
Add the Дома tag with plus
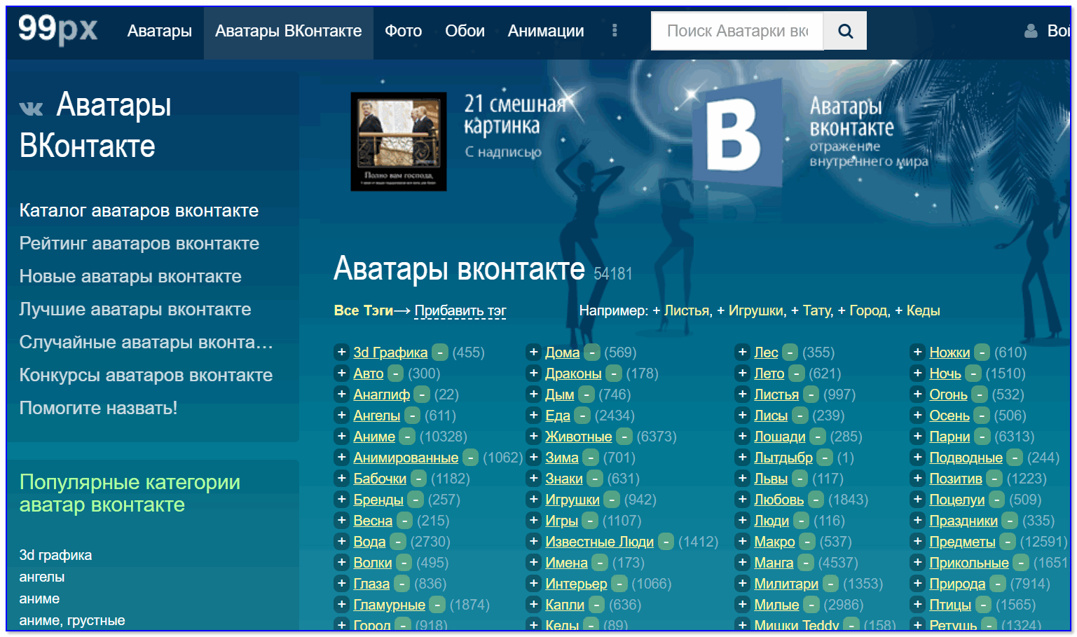(533, 352)
